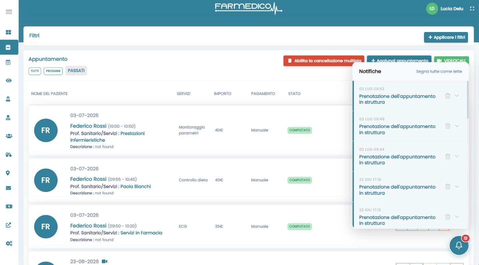
Task: Open the Prestazioni Infermieristiche link
Action: [x=107, y=137]
